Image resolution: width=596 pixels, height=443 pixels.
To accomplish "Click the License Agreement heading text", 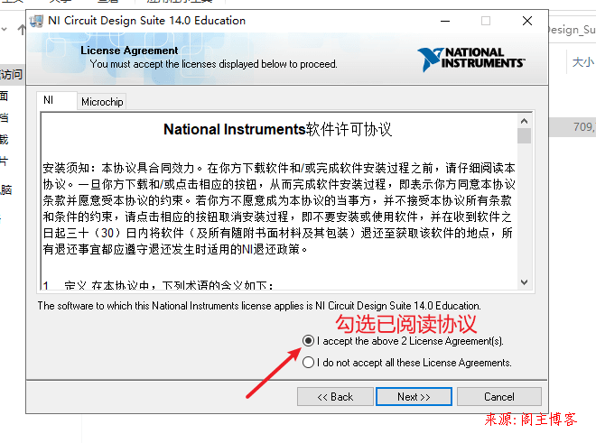I will pyautogui.click(x=129, y=51).
